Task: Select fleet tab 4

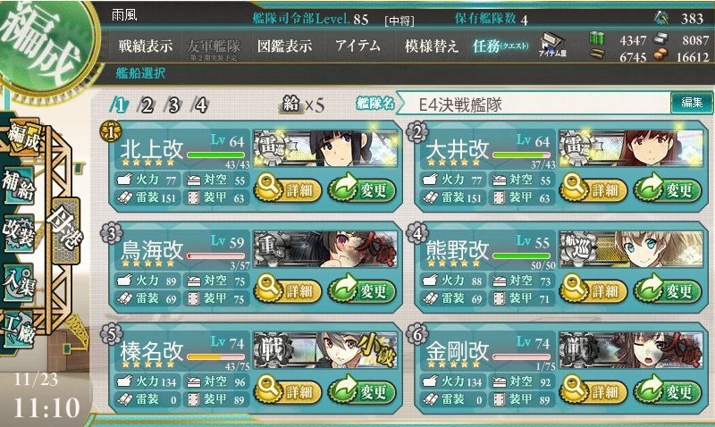Action: pyautogui.click(x=201, y=105)
